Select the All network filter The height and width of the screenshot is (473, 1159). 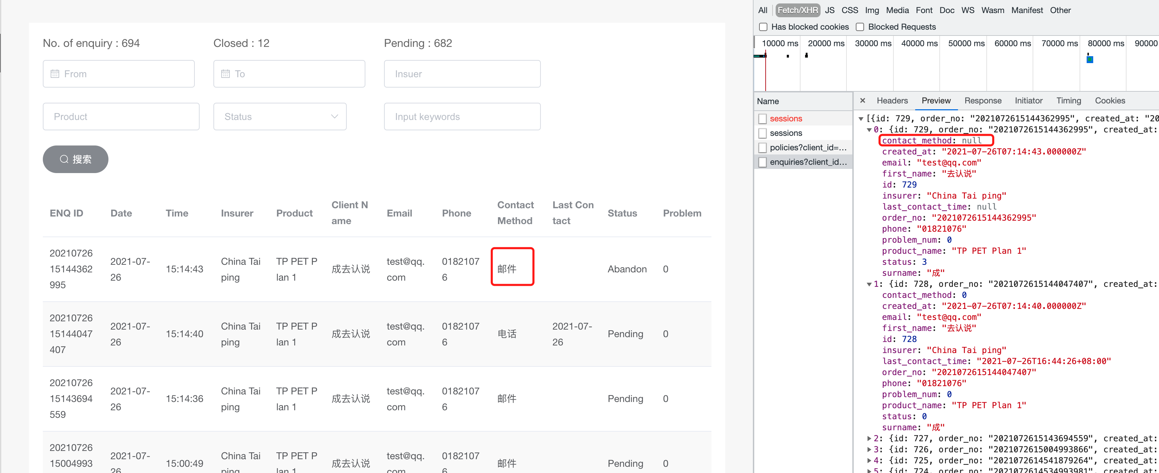click(763, 10)
